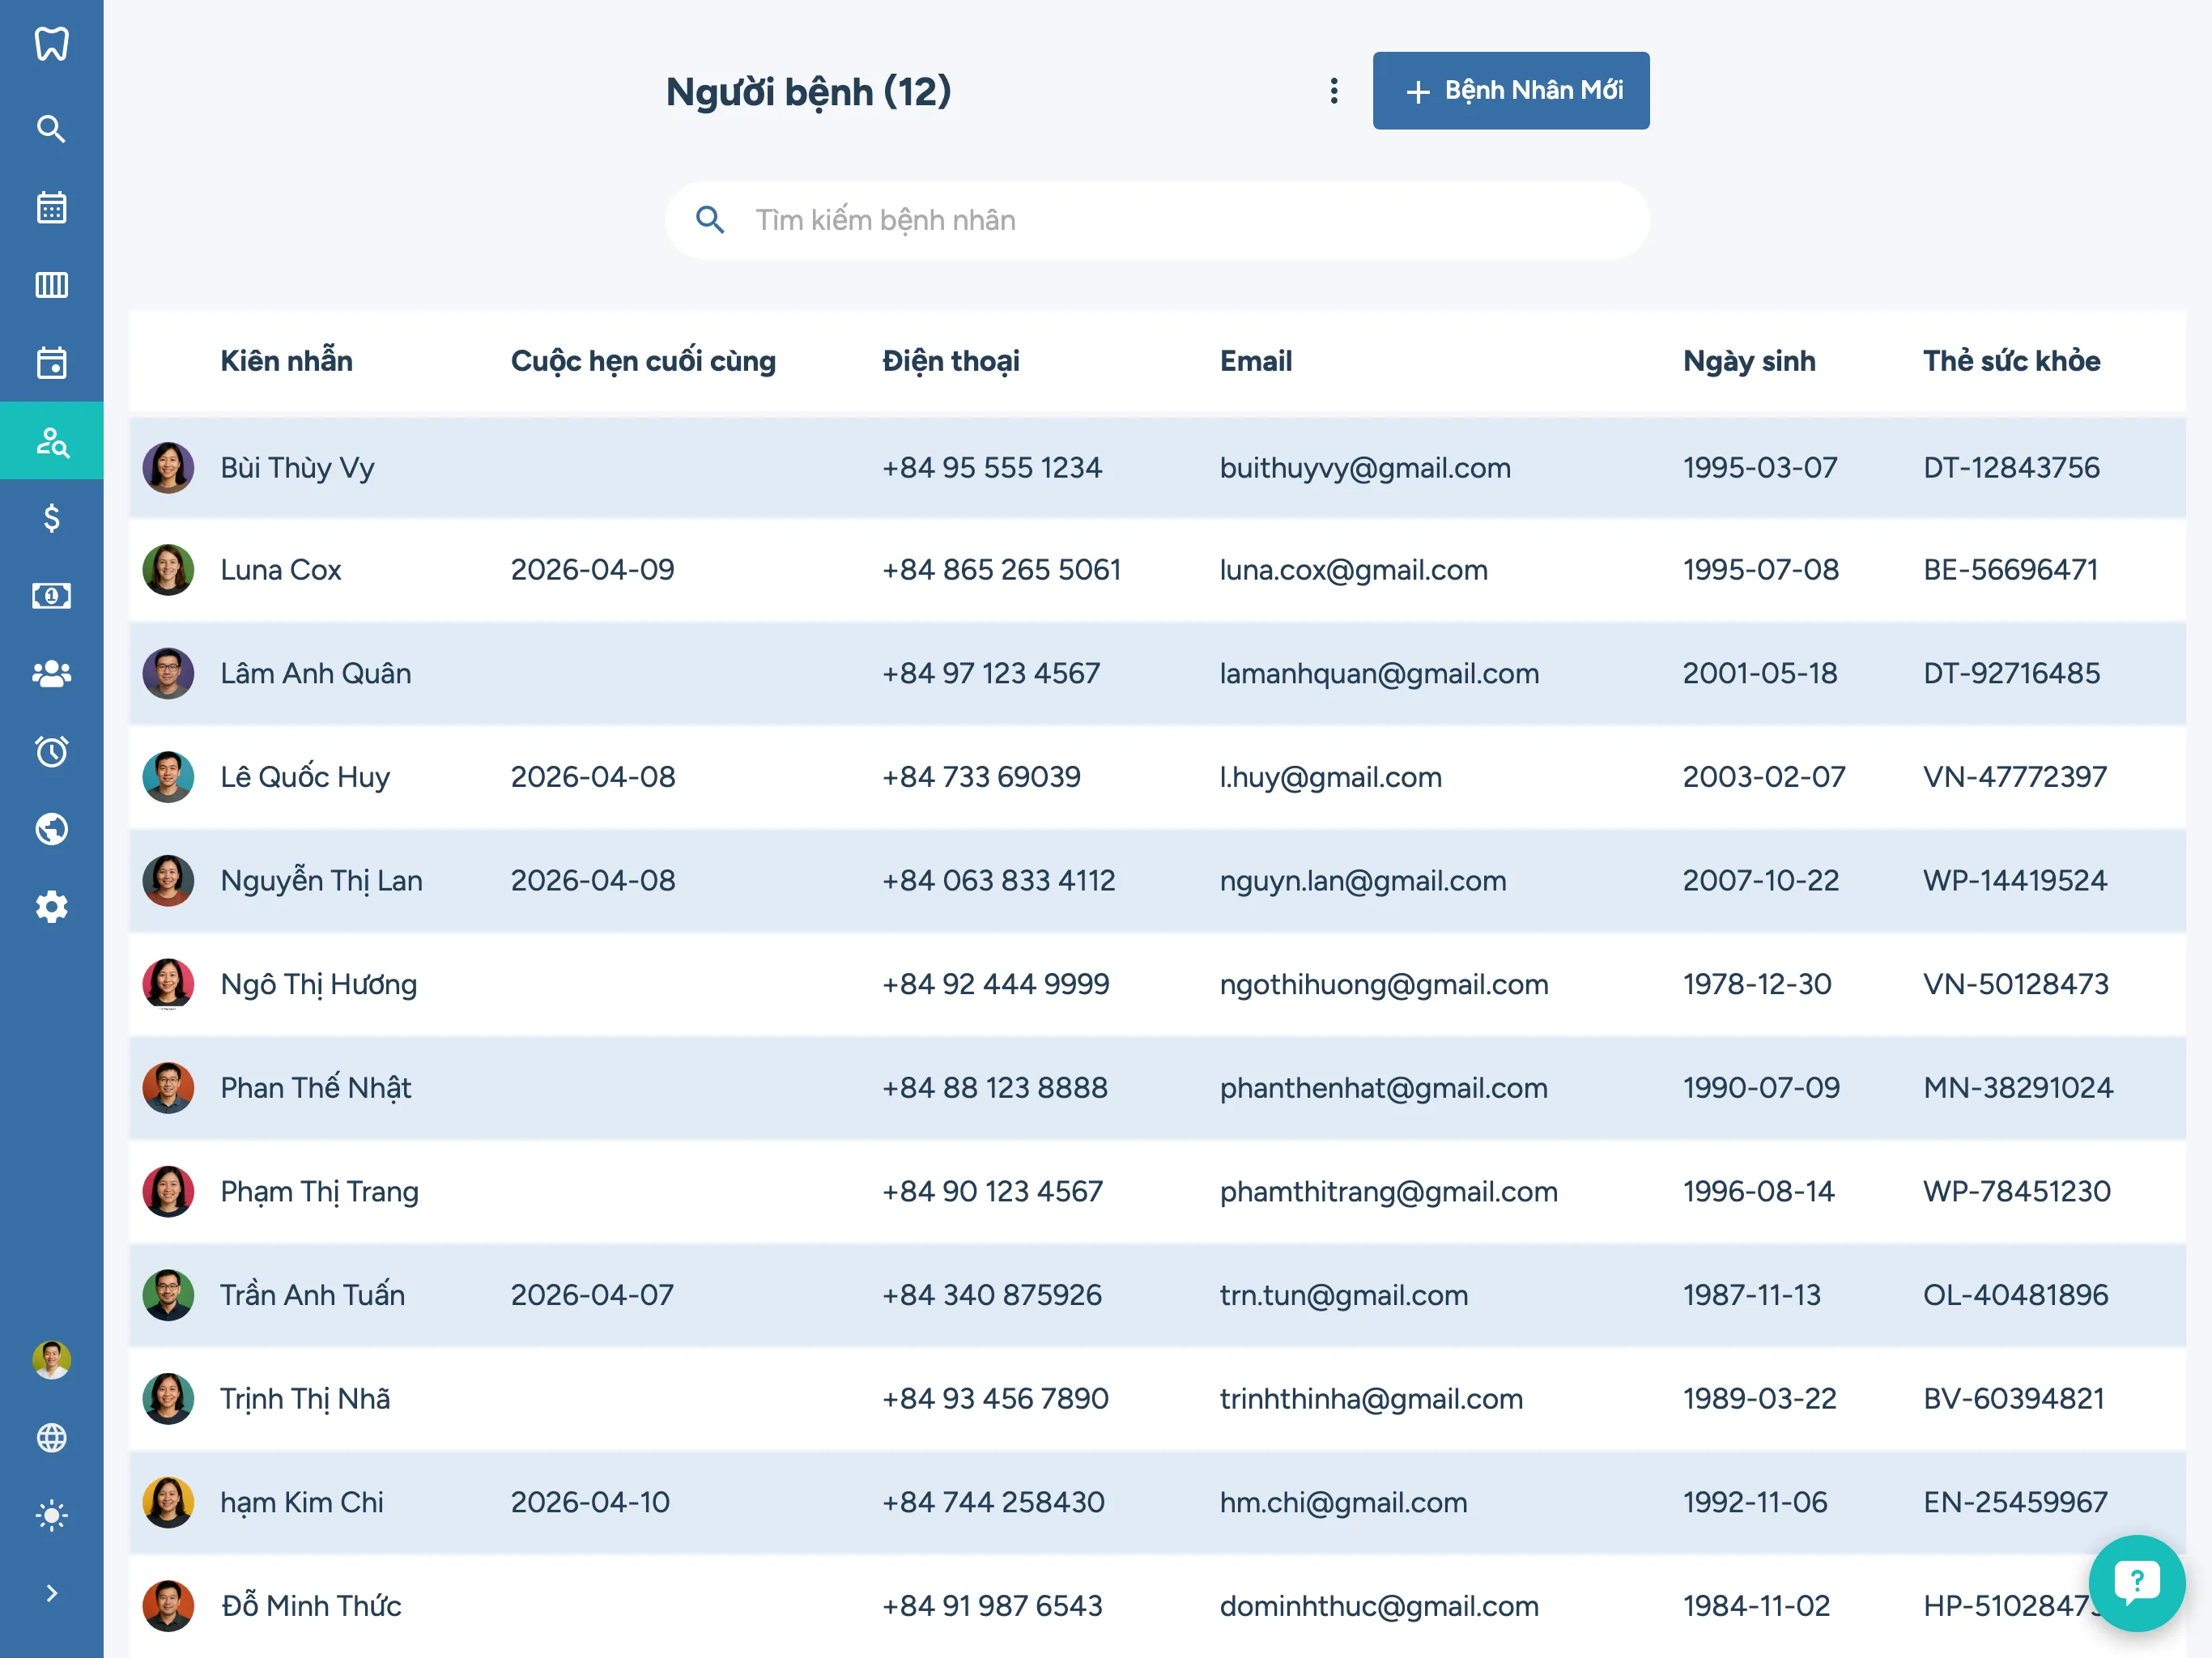Expand the sidebar with chevron arrow
The height and width of the screenshot is (1658, 2212).
pyautogui.click(x=51, y=1593)
